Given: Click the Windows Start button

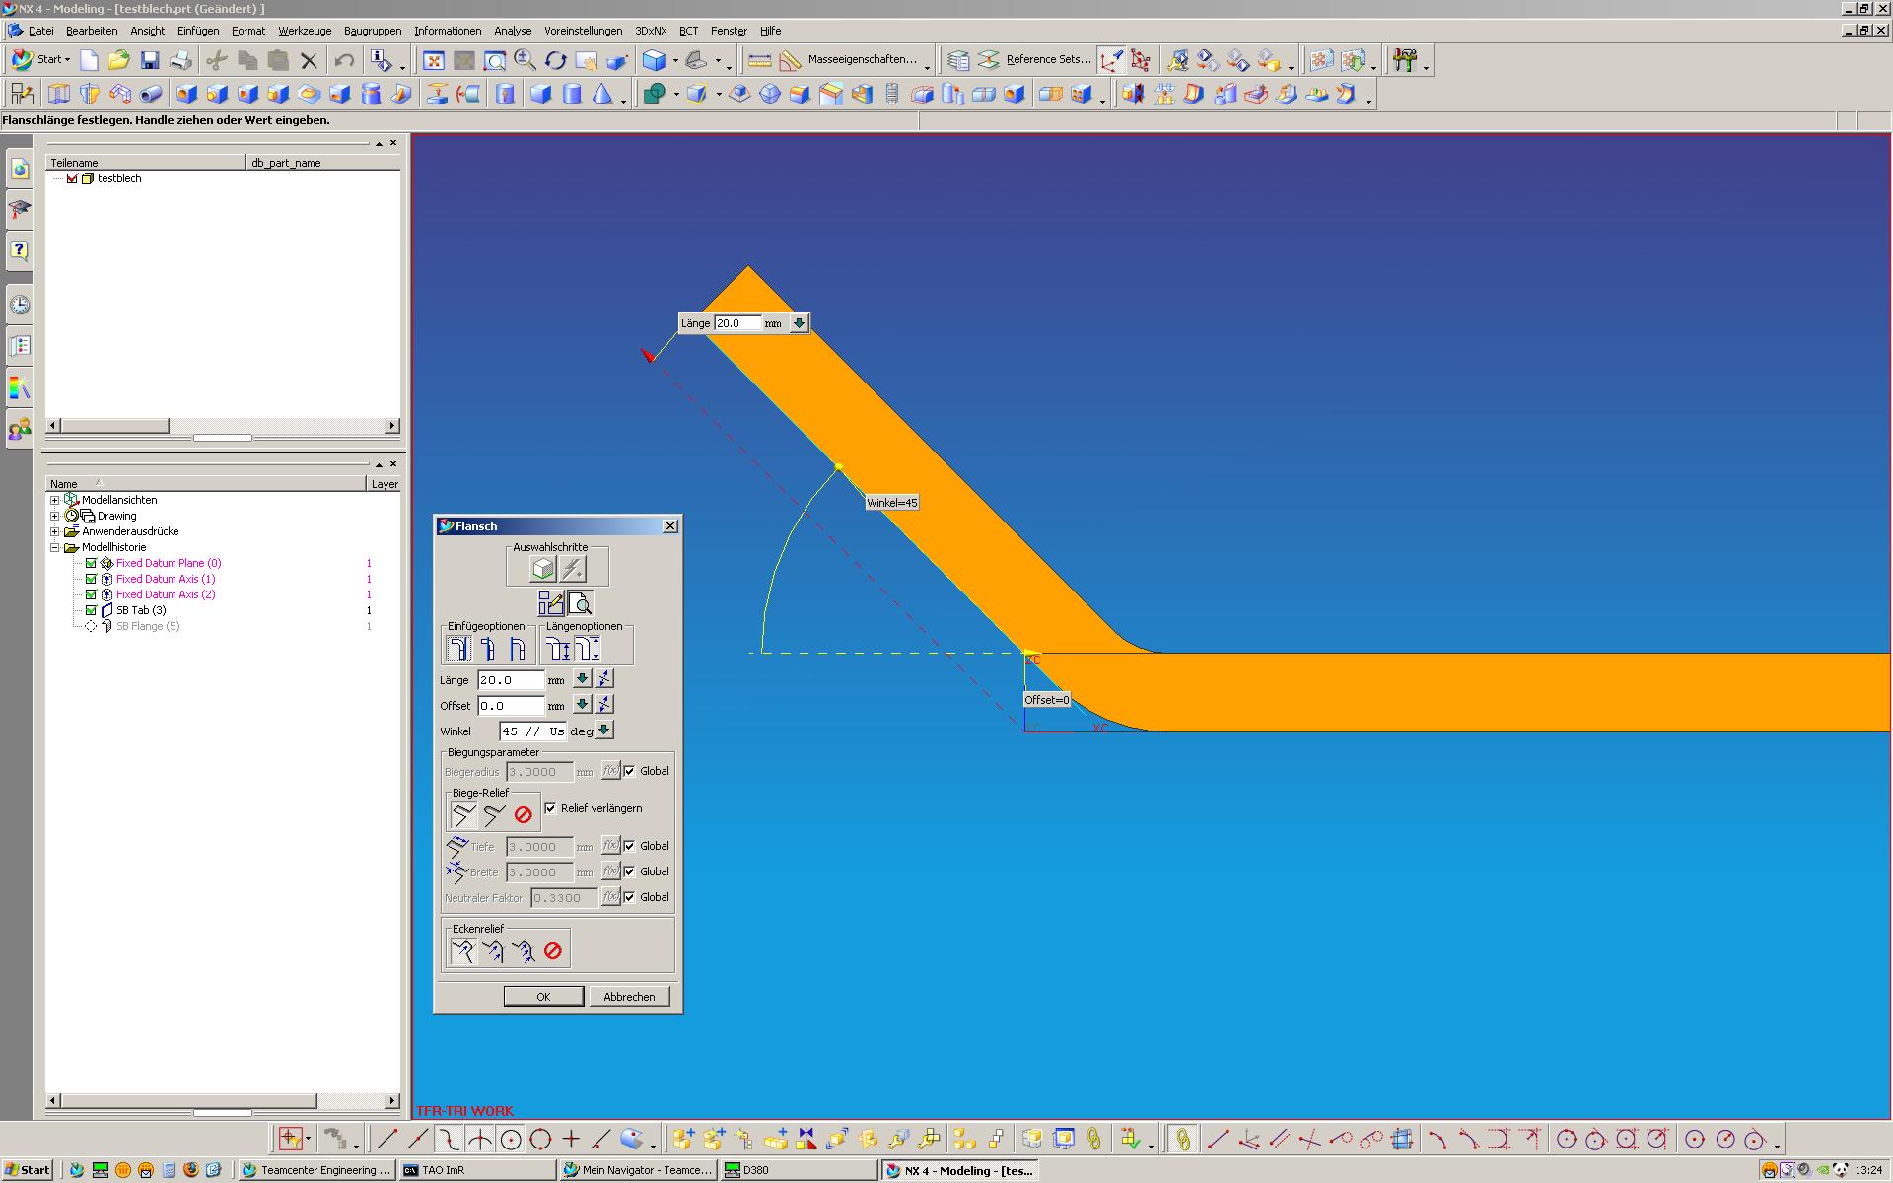Looking at the screenshot, I should pyautogui.click(x=28, y=1170).
